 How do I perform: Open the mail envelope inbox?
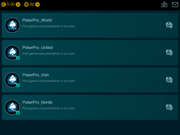175,5
